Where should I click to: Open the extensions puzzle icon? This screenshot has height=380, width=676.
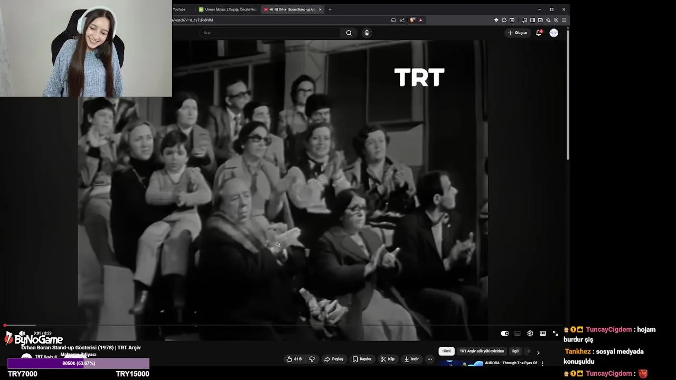pyautogui.click(x=504, y=20)
